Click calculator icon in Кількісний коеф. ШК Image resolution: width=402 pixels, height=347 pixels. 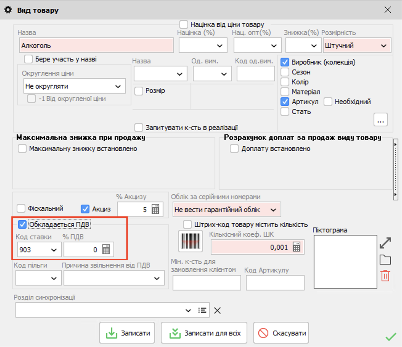pos(296,247)
